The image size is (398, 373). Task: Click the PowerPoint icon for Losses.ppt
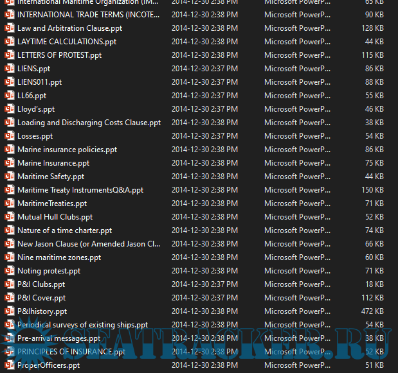[9, 136]
